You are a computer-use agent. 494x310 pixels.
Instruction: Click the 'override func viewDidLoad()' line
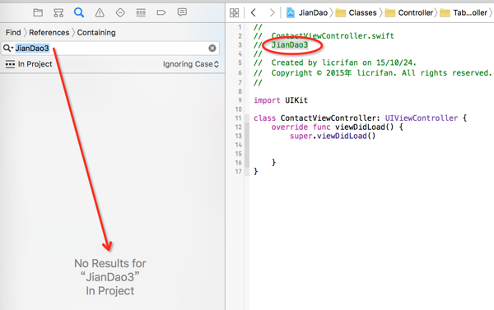337,127
